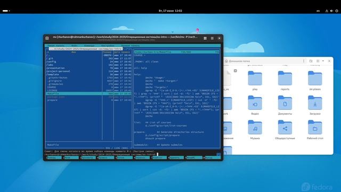Click the Files kebab menu icon
Screen dimensions: 341x192
click(x=304, y=61)
